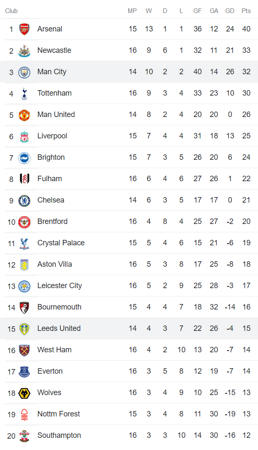
Task: Click the GD column header
Action: coord(230,11)
